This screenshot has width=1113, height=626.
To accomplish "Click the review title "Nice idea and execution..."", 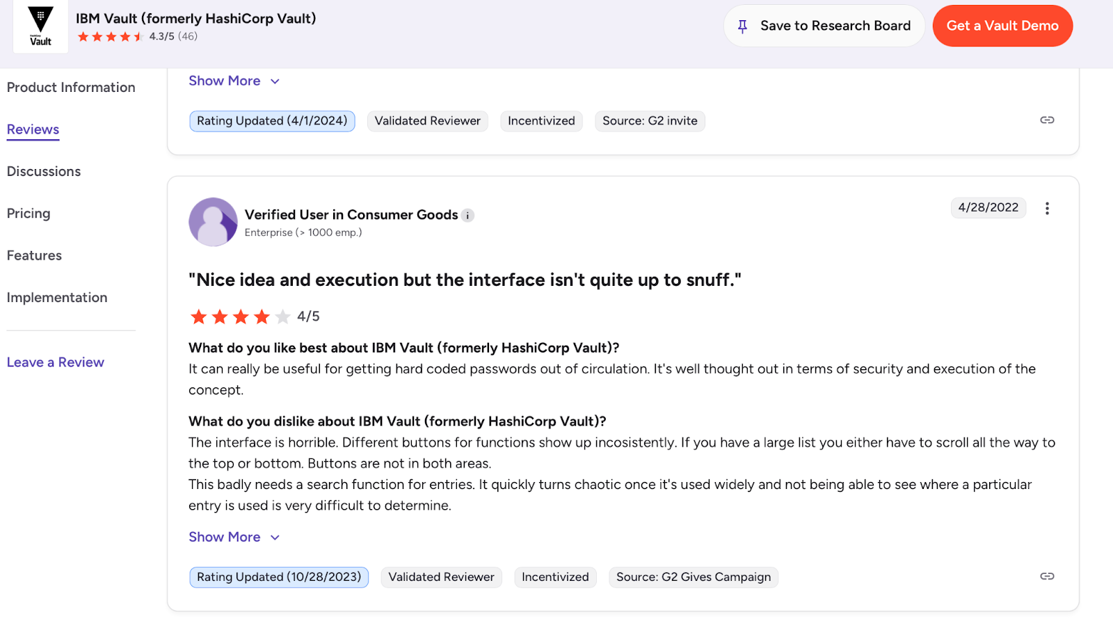I will click(465, 280).
